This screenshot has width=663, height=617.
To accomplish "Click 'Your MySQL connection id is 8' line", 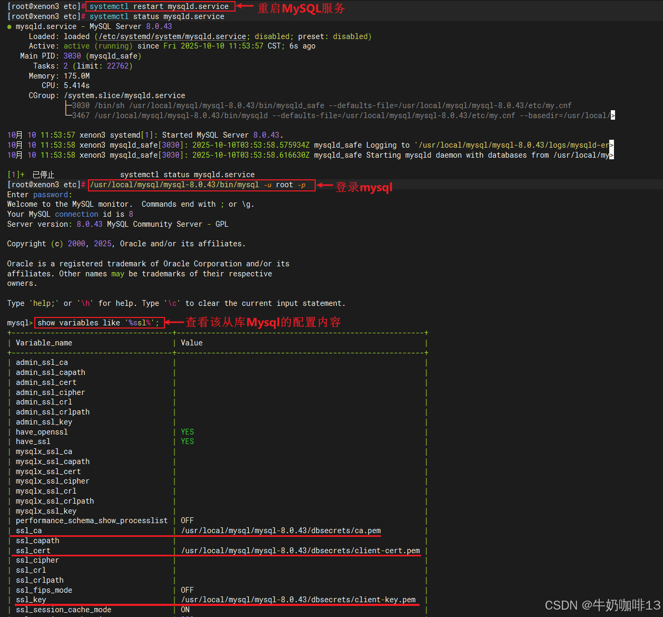I will (x=70, y=214).
